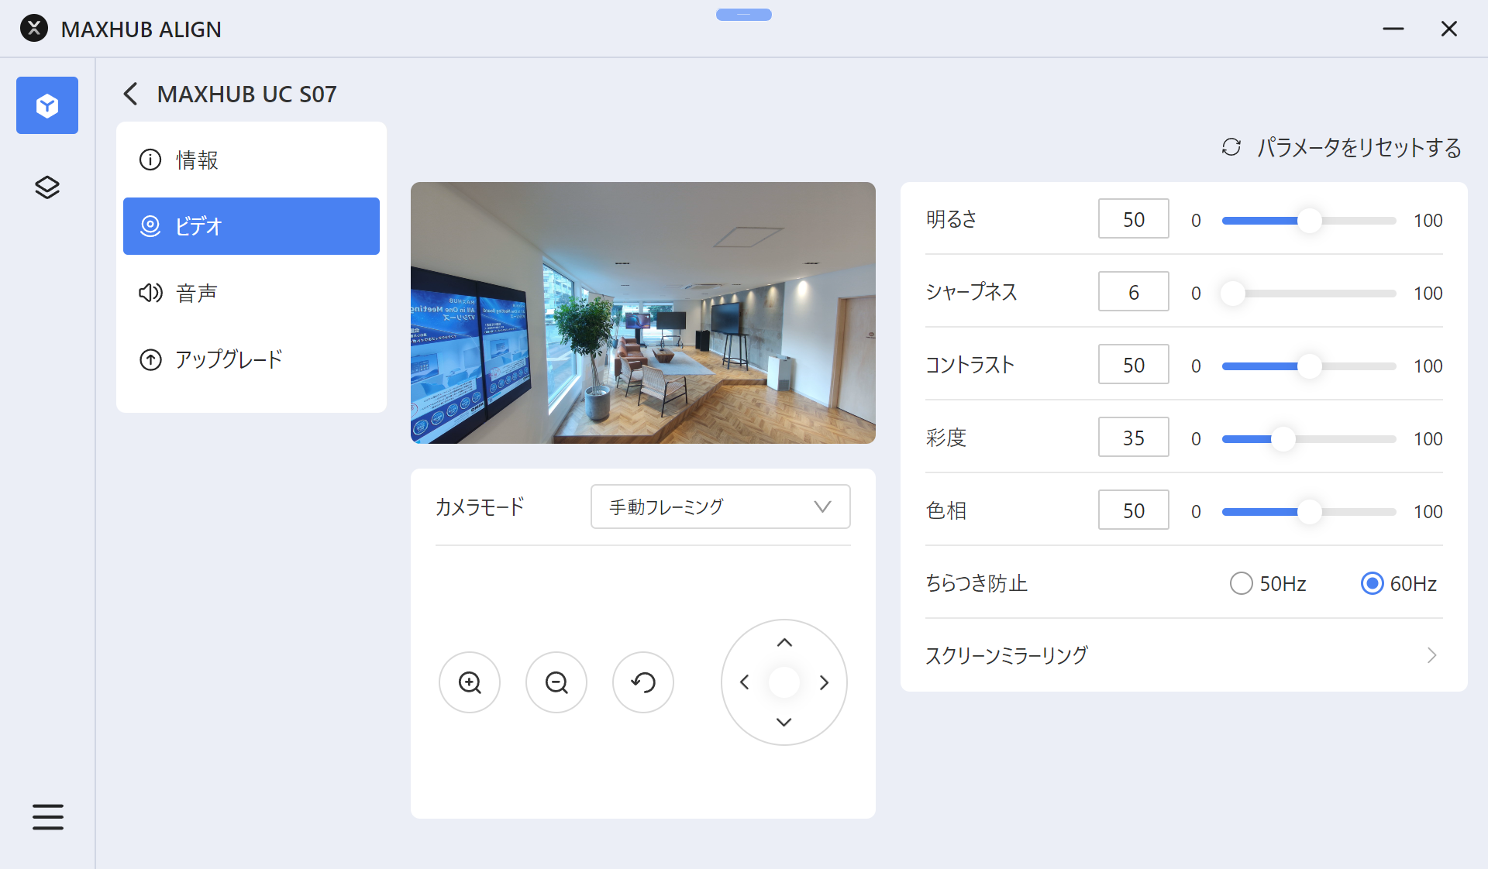This screenshot has width=1488, height=869.
Task: Click the 彩度 slider handle
Action: pos(1283,438)
